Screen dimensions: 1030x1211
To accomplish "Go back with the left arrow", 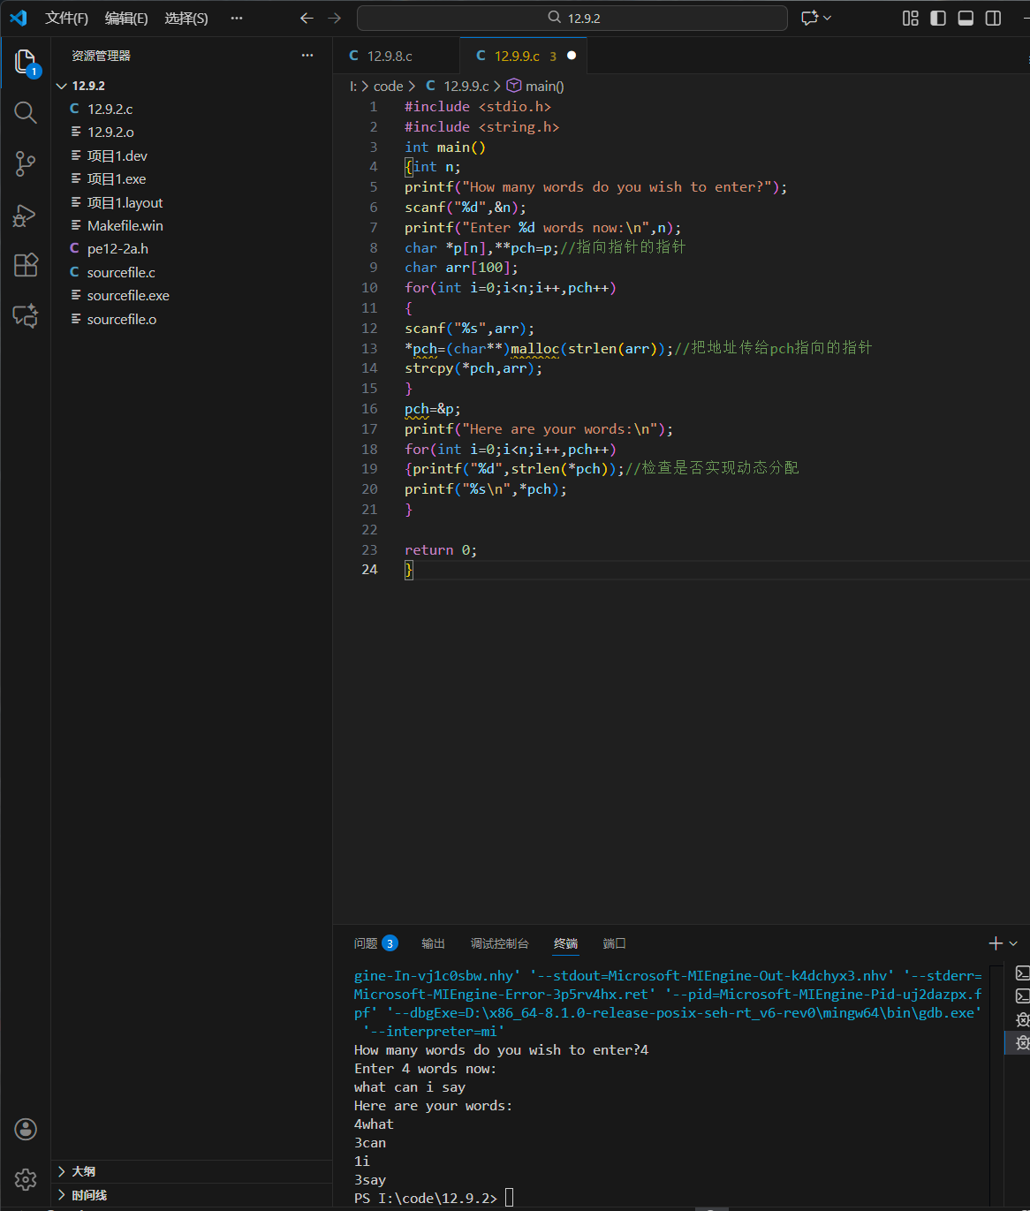I will click(307, 18).
